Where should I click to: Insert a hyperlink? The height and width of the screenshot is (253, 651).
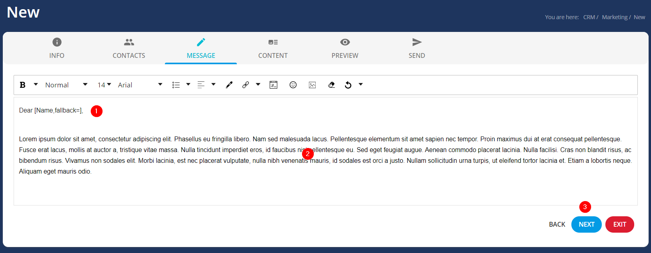pos(246,85)
